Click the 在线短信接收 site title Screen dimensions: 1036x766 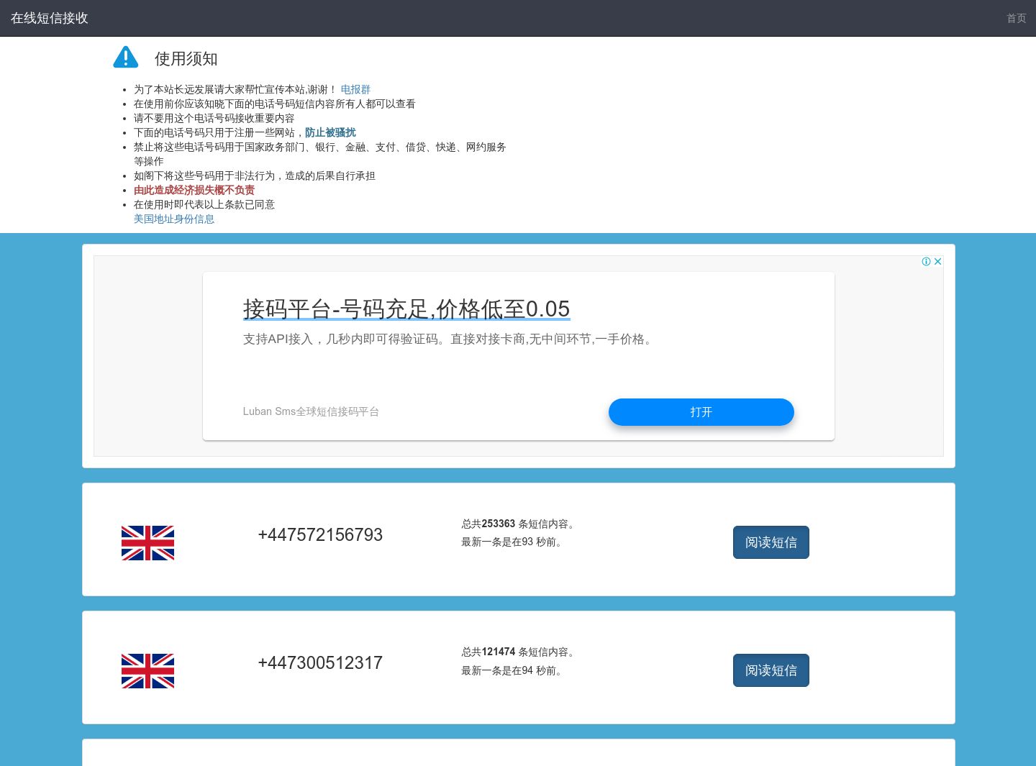coord(50,18)
